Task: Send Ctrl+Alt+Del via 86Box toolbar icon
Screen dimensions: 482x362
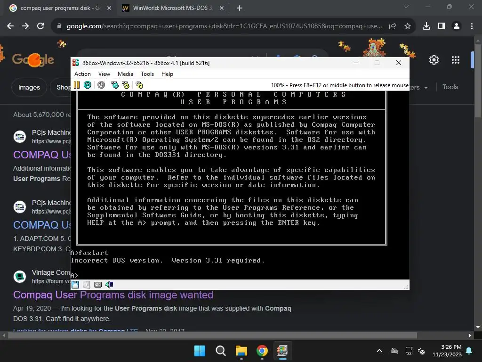Action: coord(115,85)
